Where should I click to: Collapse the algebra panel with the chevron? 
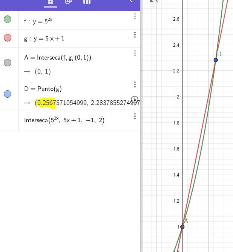click(x=131, y=2)
